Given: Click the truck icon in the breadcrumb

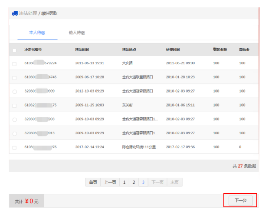Looking at the screenshot, I should point(15,13).
